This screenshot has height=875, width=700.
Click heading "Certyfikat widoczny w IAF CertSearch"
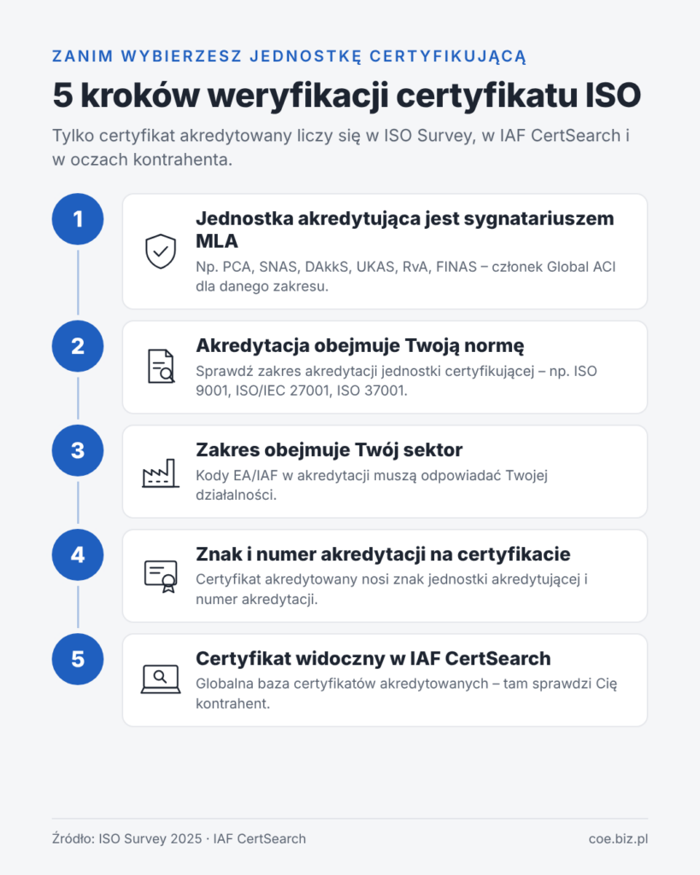373,659
